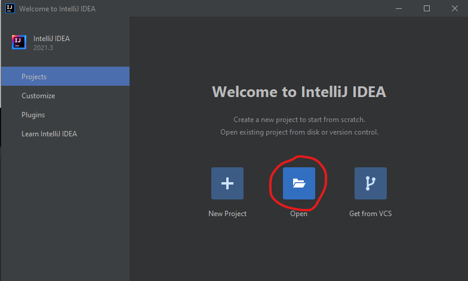
Task: Switch to the Plugins section
Action: point(66,114)
